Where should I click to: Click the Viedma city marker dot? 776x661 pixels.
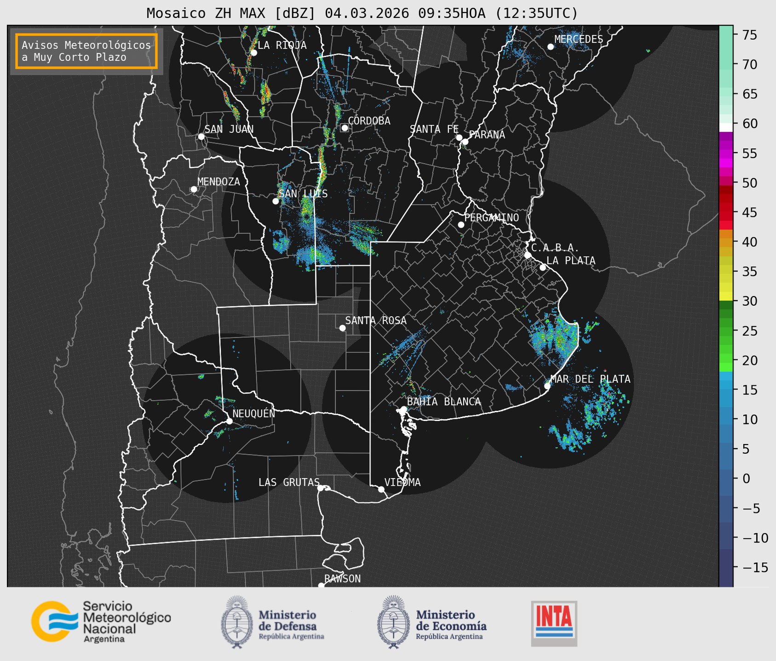coord(381,489)
